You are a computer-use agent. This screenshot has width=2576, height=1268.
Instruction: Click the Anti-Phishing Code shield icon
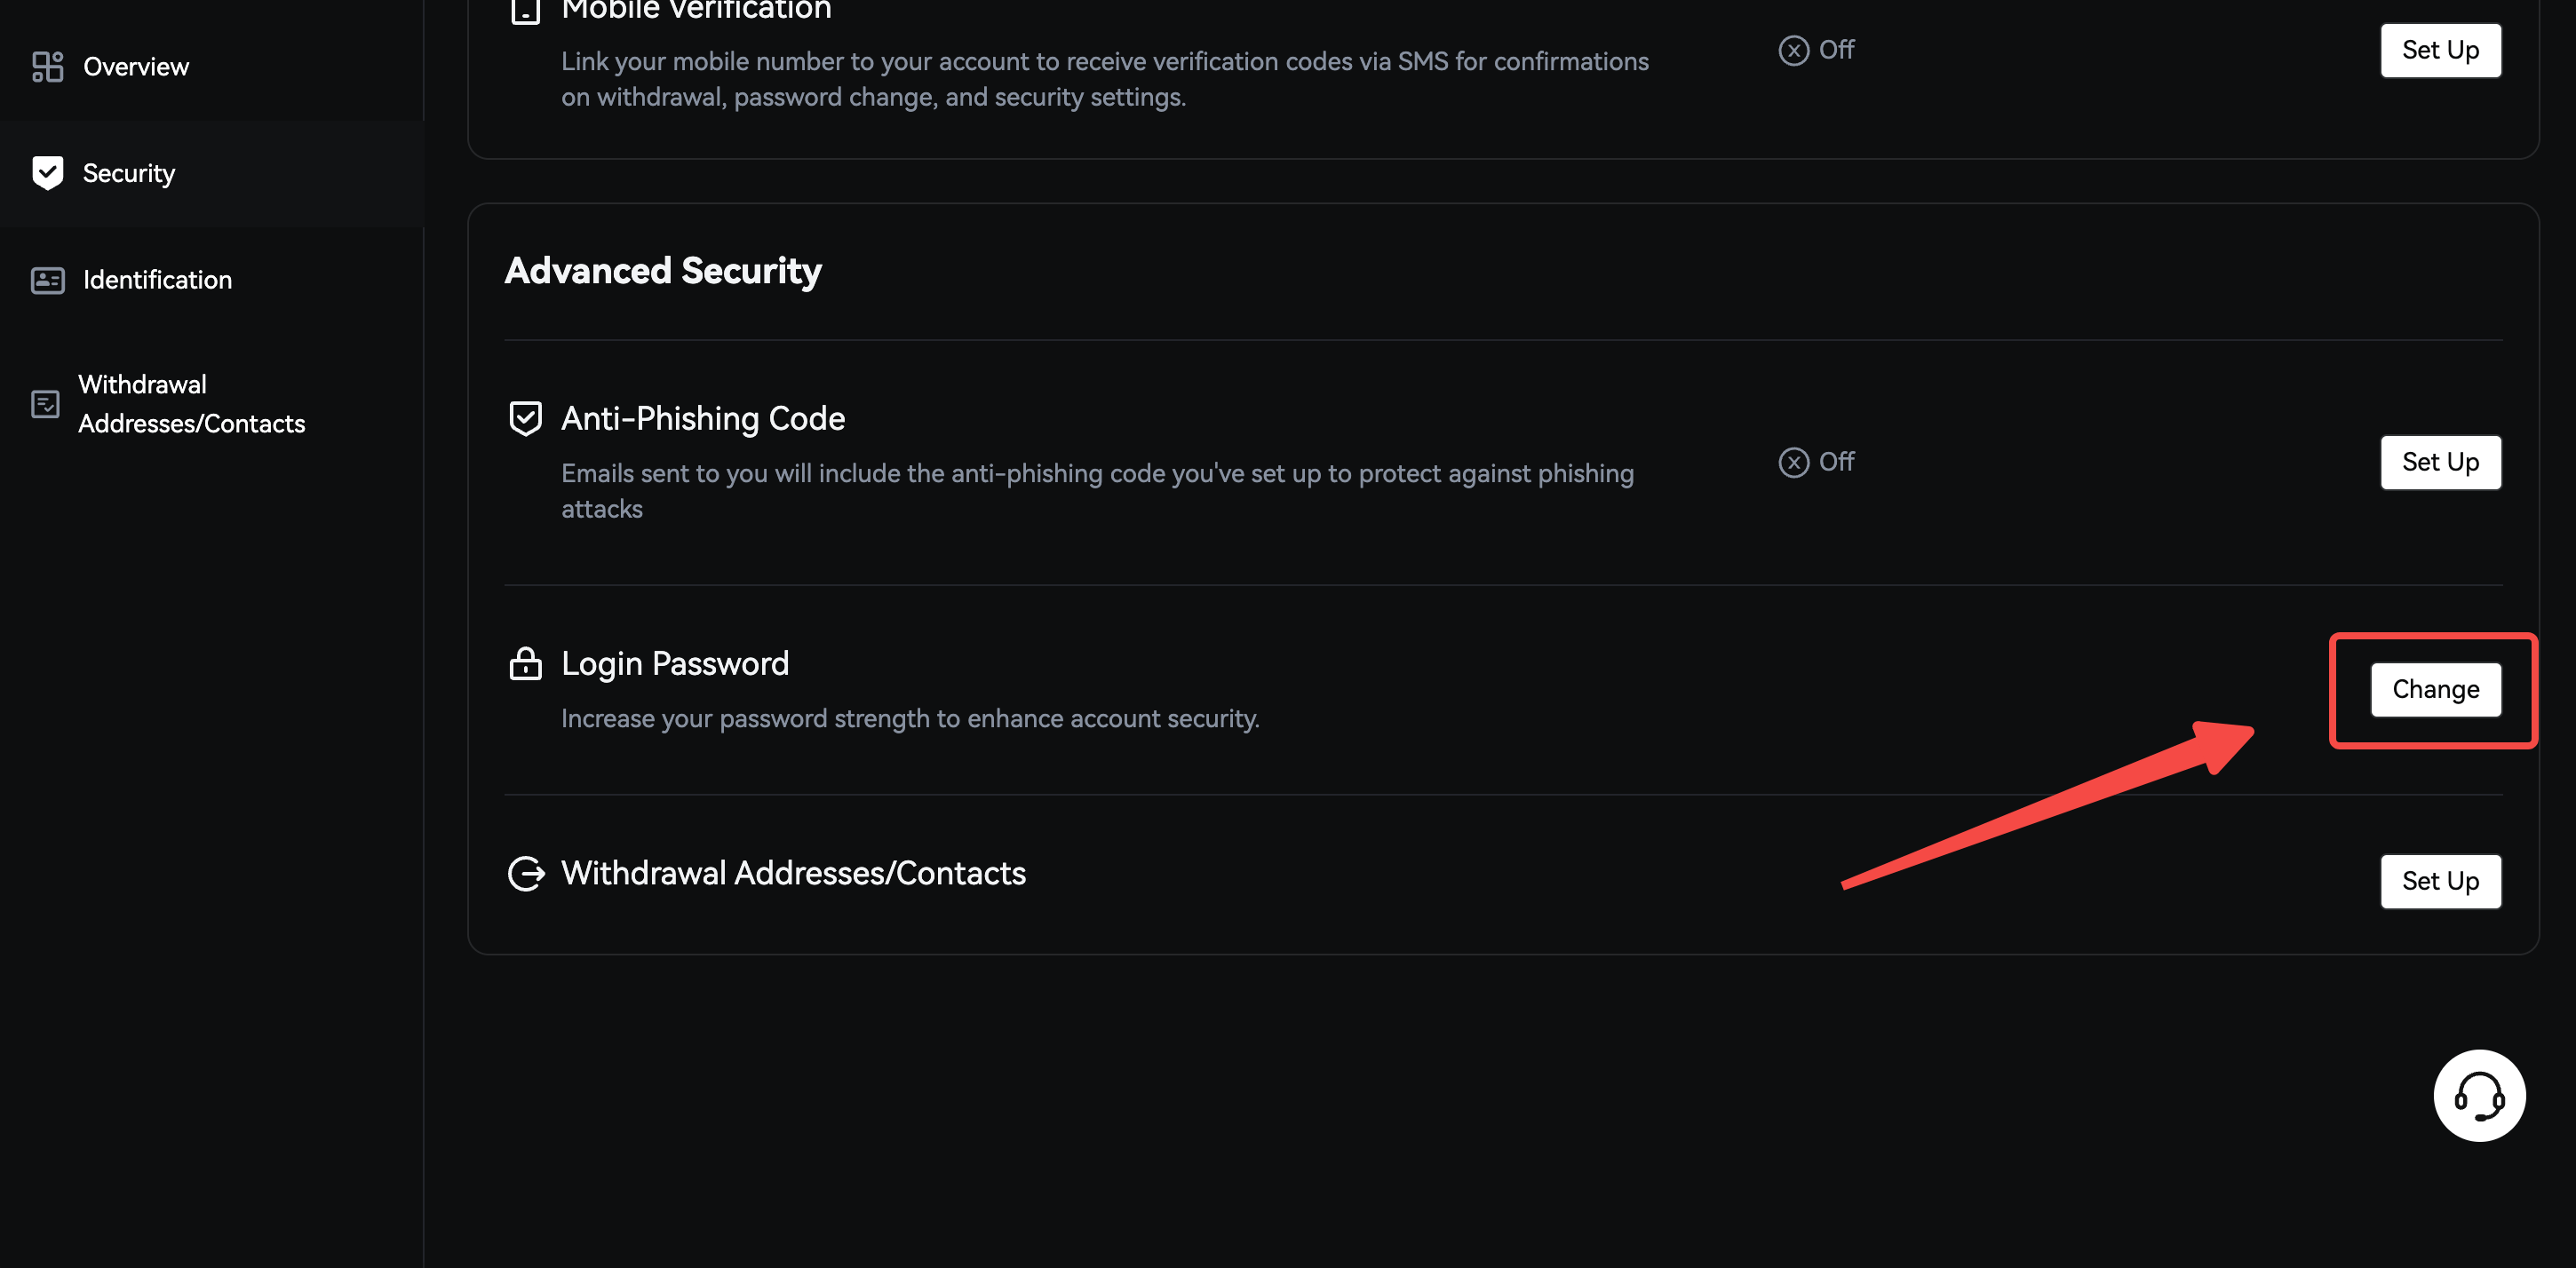pos(525,418)
